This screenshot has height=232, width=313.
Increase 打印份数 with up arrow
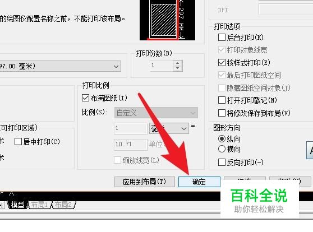pyautogui.click(x=177, y=63)
